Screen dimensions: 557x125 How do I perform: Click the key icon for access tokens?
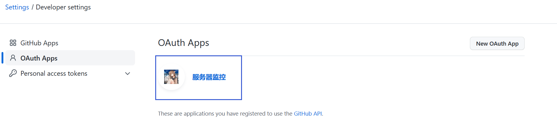13,73
